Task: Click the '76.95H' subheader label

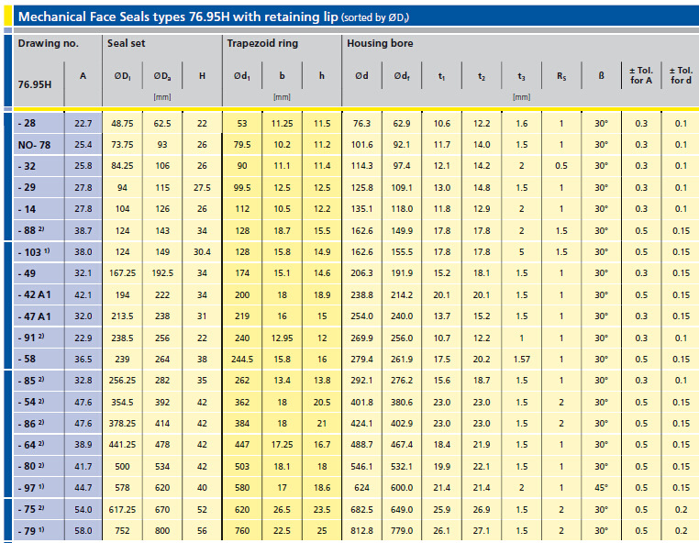Action: click(34, 84)
